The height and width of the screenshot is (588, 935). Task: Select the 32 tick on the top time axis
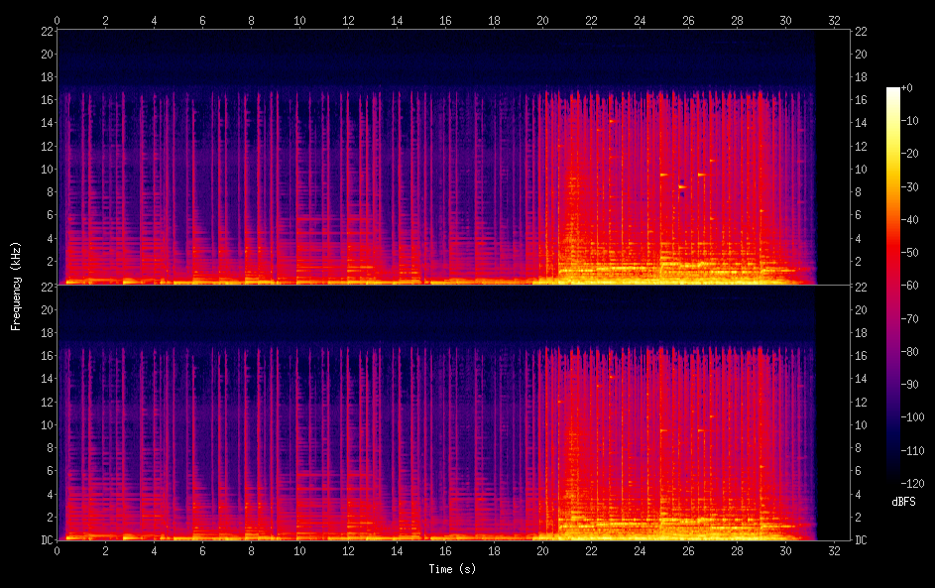834,20
